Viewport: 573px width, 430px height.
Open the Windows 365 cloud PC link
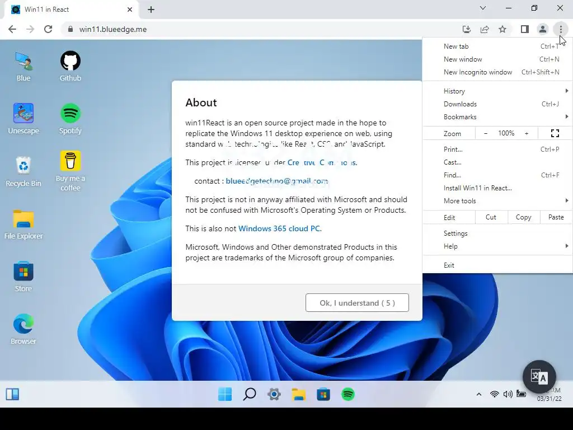pyautogui.click(x=280, y=228)
